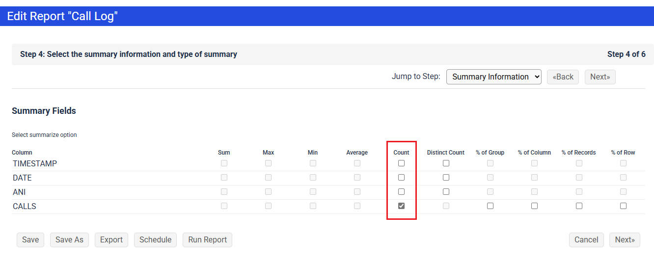Check % of Records for CALLS
The height and width of the screenshot is (264, 654).
pyautogui.click(x=579, y=206)
